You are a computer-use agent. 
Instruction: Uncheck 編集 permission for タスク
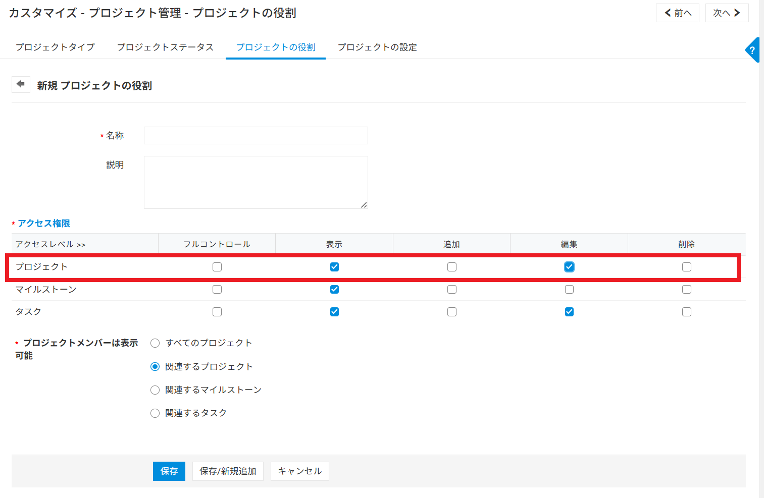pyautogui.click(x=569, y=312)
